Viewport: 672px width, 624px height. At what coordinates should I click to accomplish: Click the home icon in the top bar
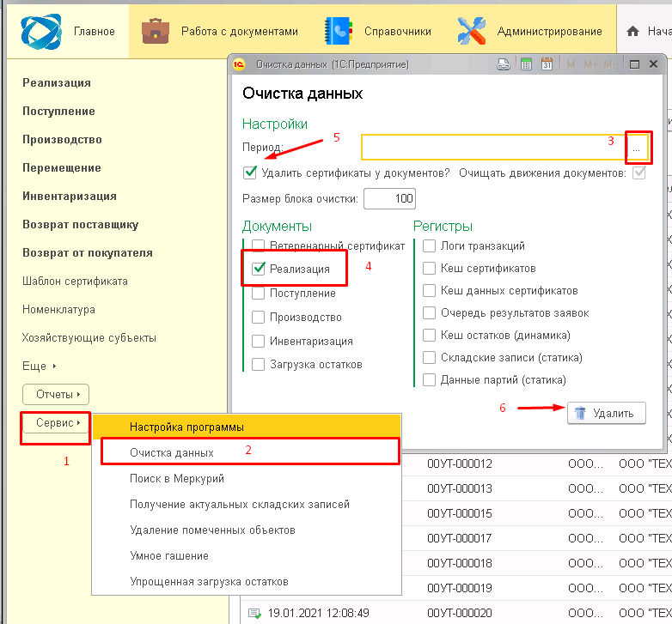pos(633,32)
